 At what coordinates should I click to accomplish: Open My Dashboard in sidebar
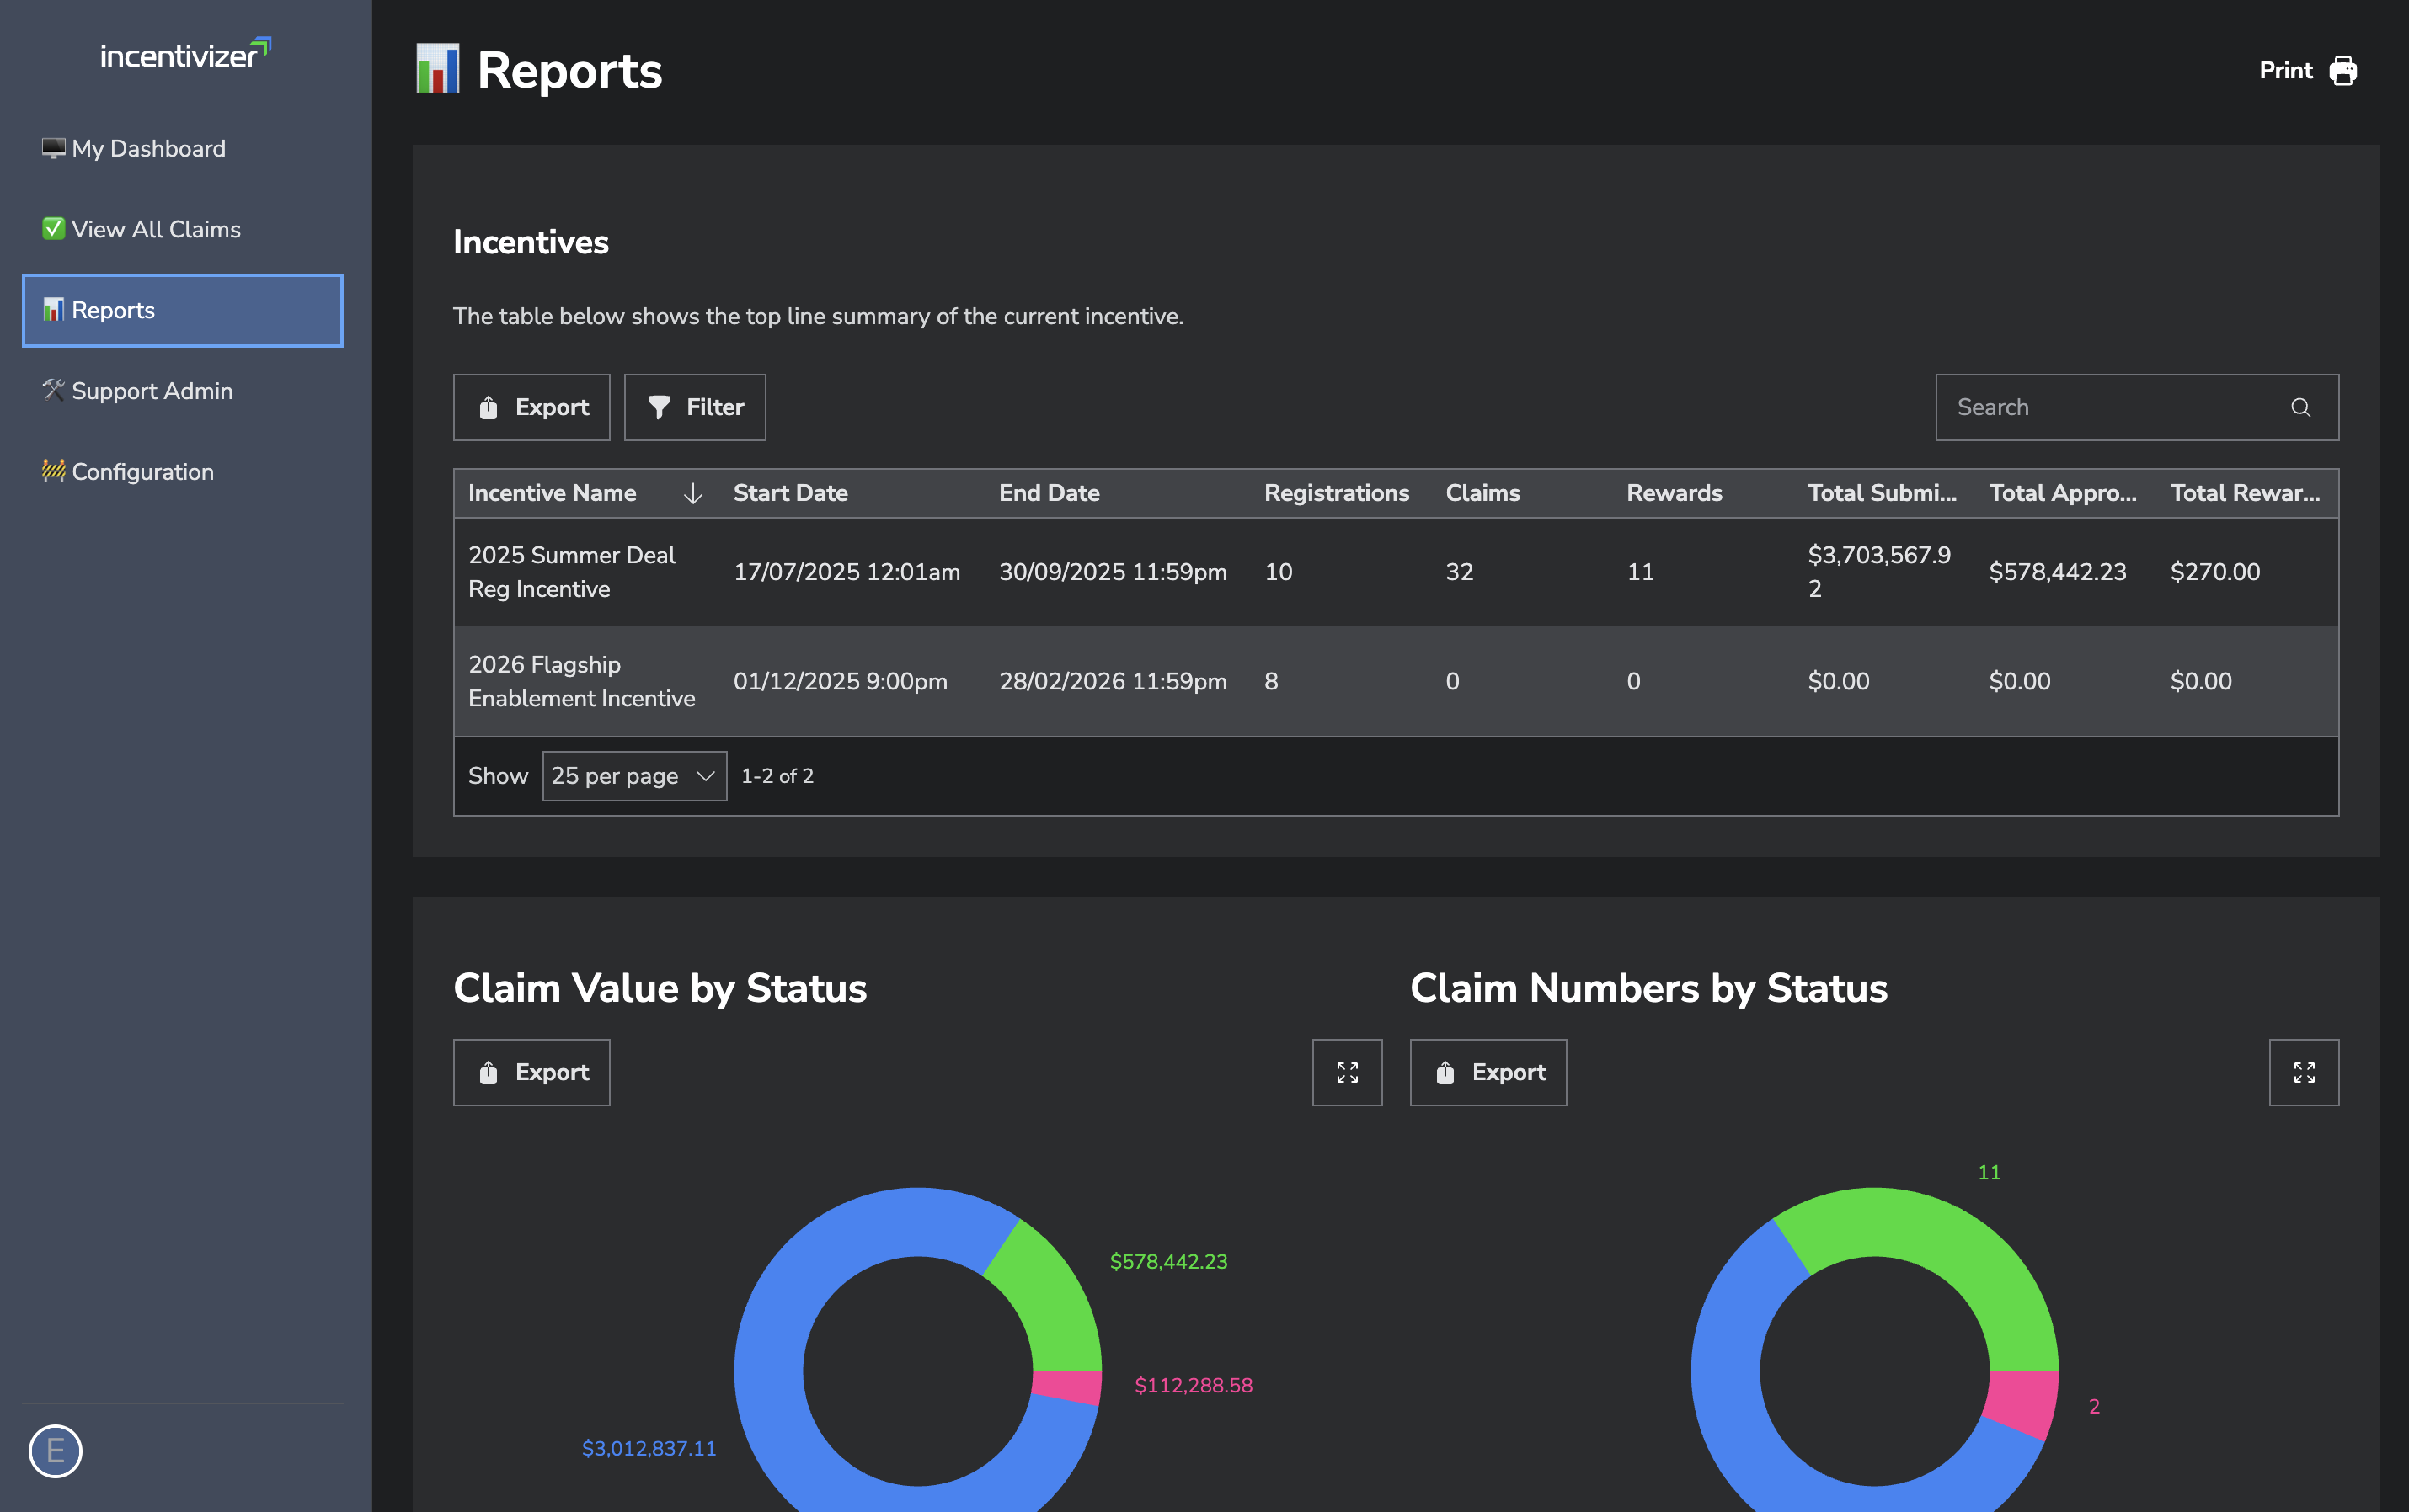(x=148, y=149)
